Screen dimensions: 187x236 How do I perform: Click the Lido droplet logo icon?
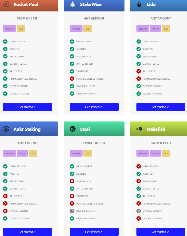[x=139, y=4]
